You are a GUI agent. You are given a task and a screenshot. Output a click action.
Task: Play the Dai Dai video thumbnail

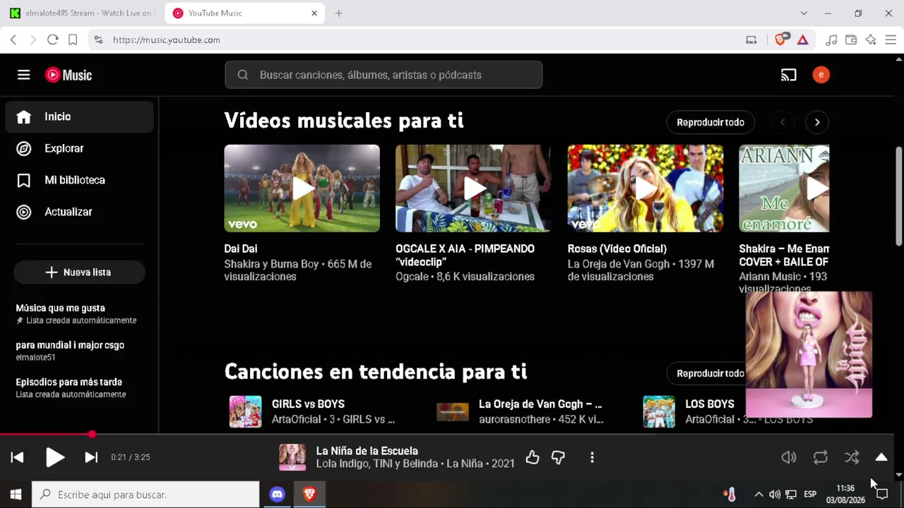[302, 188]
